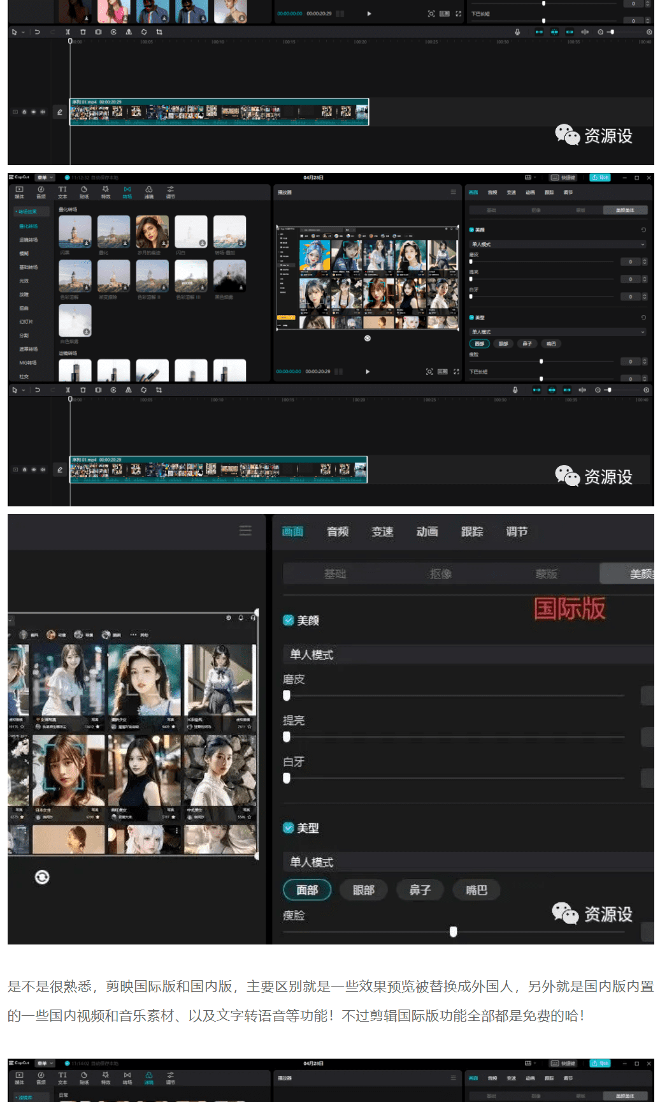Click download icon on 黑色烟雾 transition thumbnail
The height and width of the screenshot is (1102, 660).
(241, 287)
